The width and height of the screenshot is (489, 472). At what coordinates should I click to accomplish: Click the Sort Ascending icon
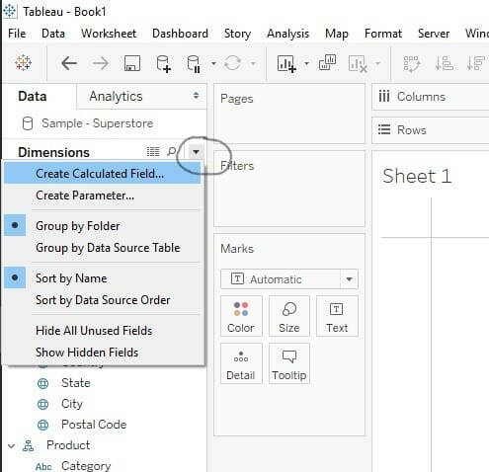[x=445, y=63]
